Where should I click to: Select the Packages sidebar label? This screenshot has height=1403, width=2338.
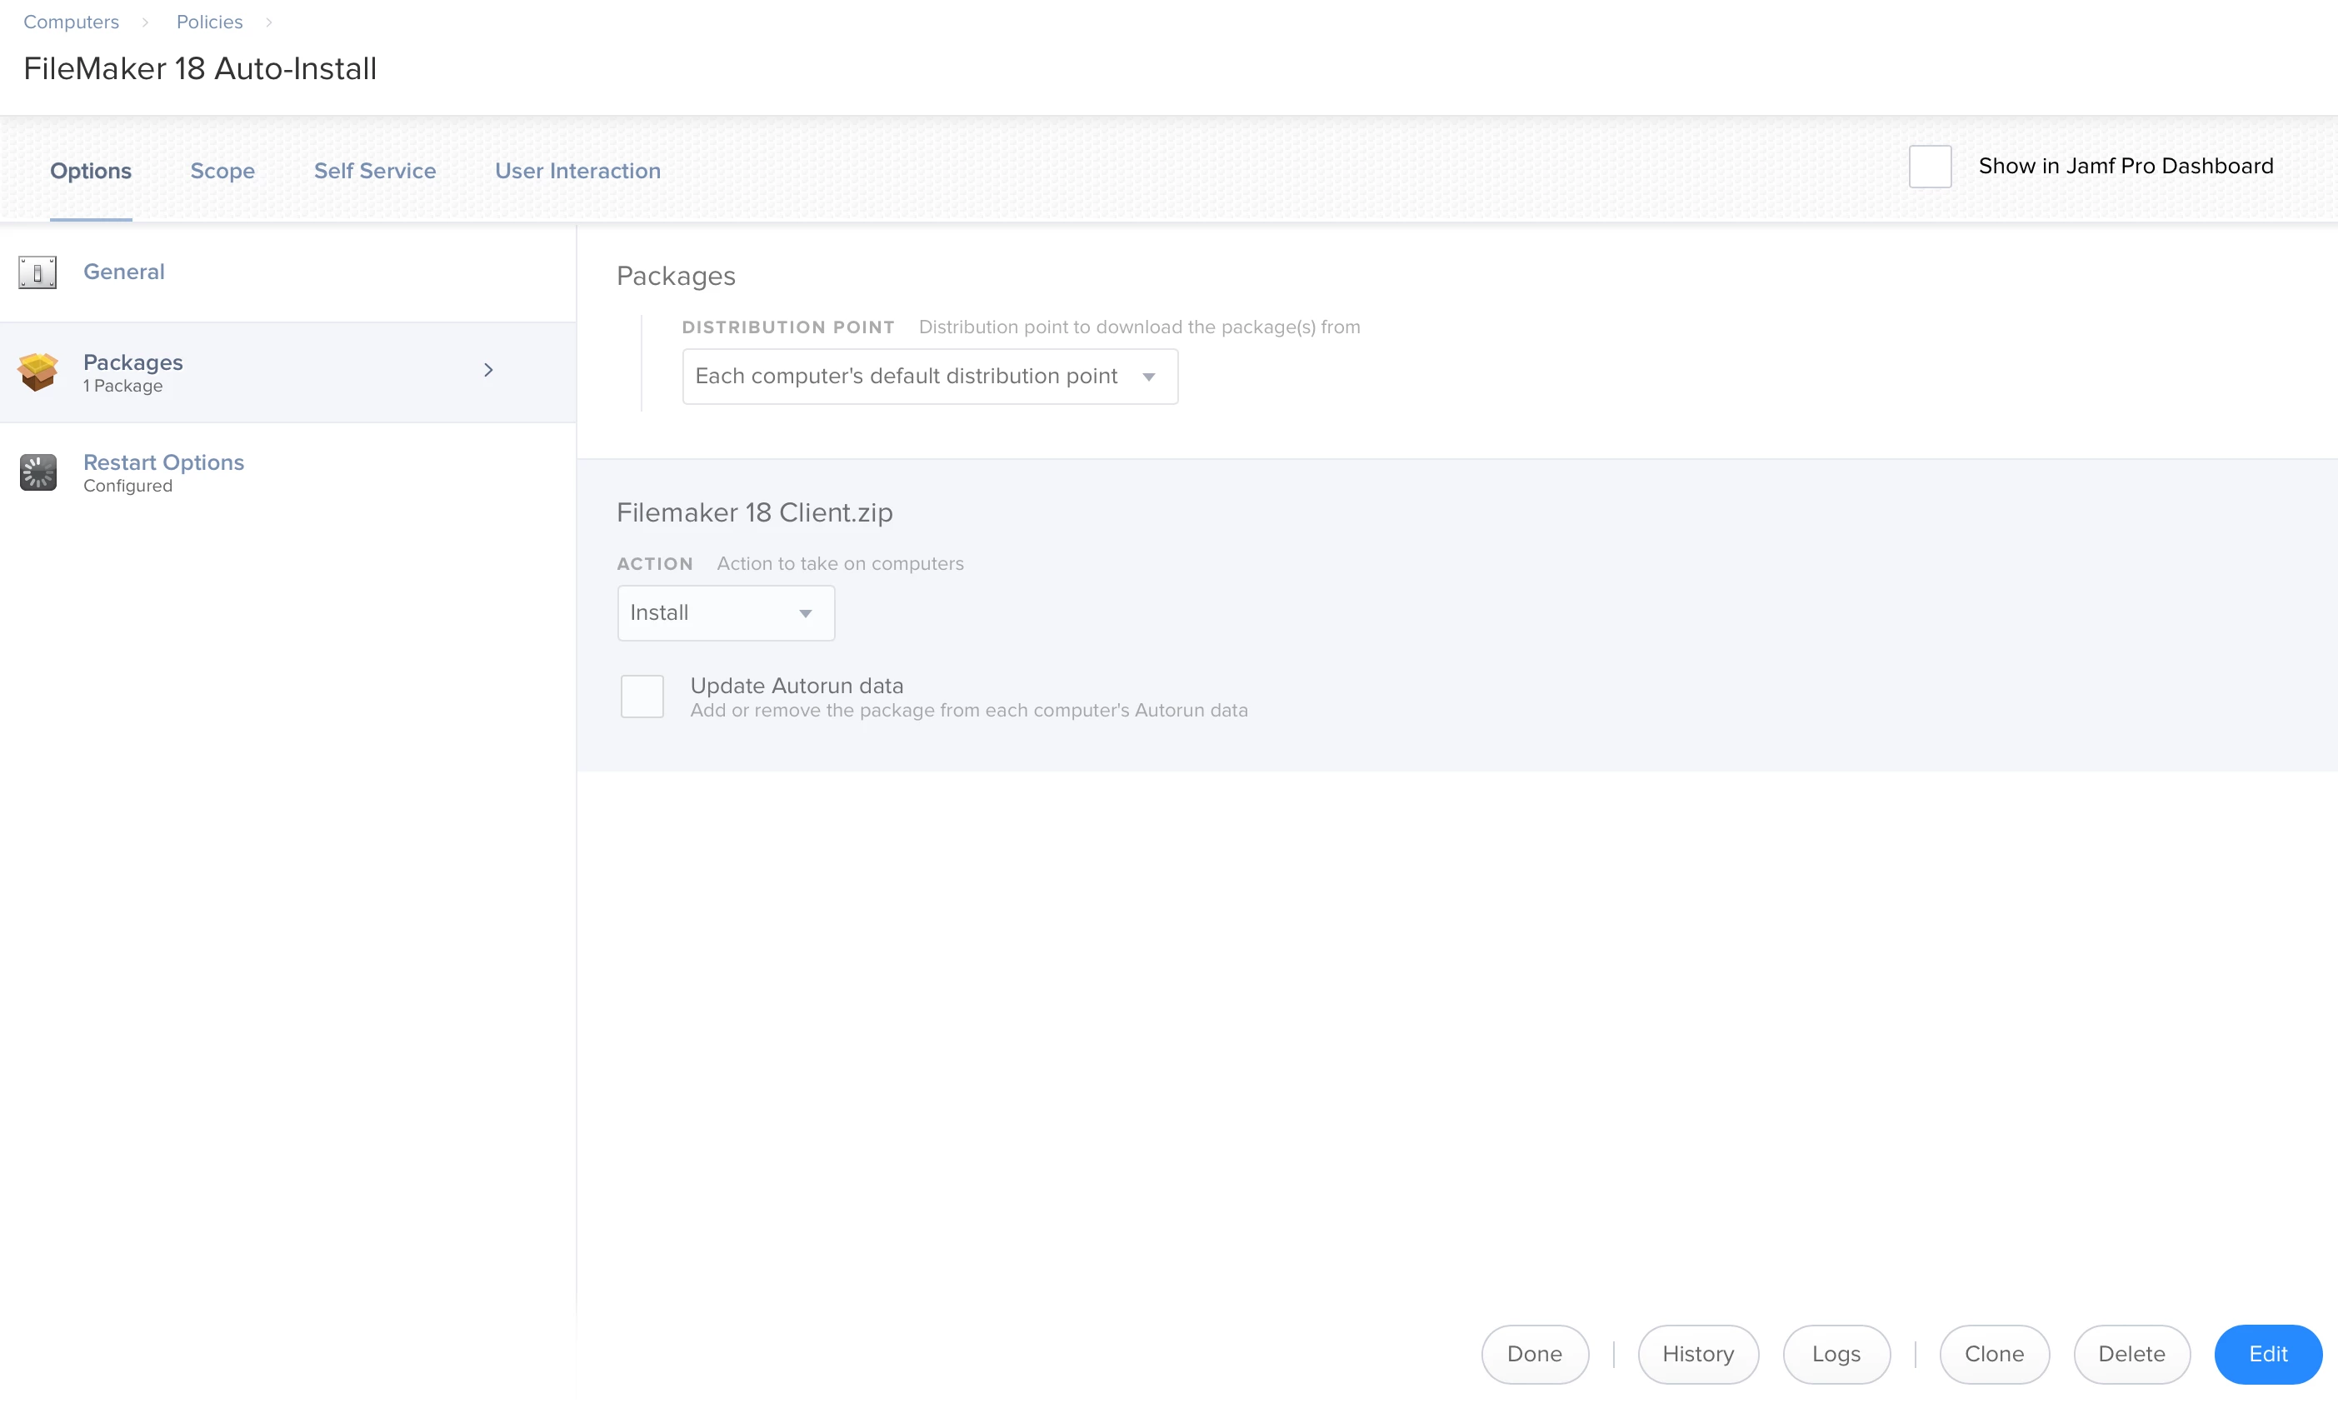132,362
